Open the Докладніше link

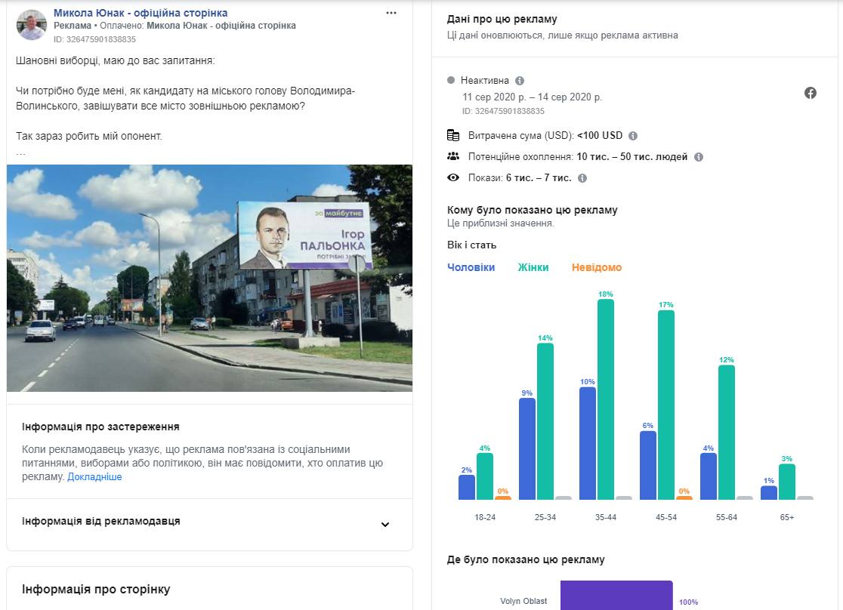[94, 477]
